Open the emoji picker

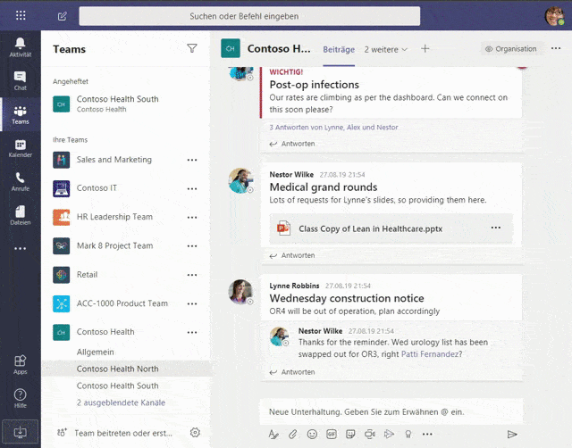[x=312, y=434]
